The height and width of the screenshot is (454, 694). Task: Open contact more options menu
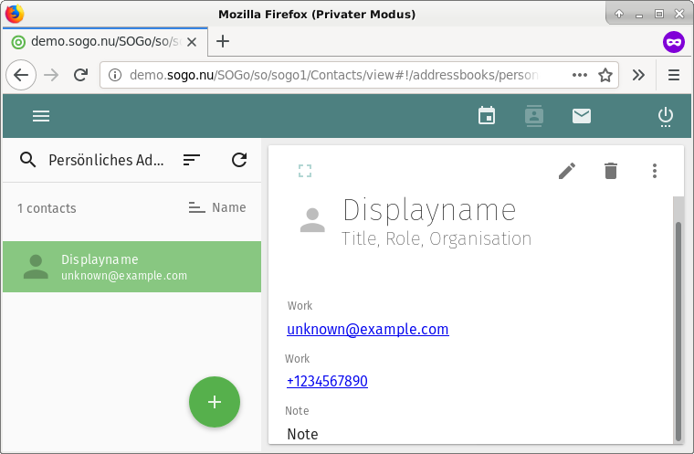coord(654,171)
